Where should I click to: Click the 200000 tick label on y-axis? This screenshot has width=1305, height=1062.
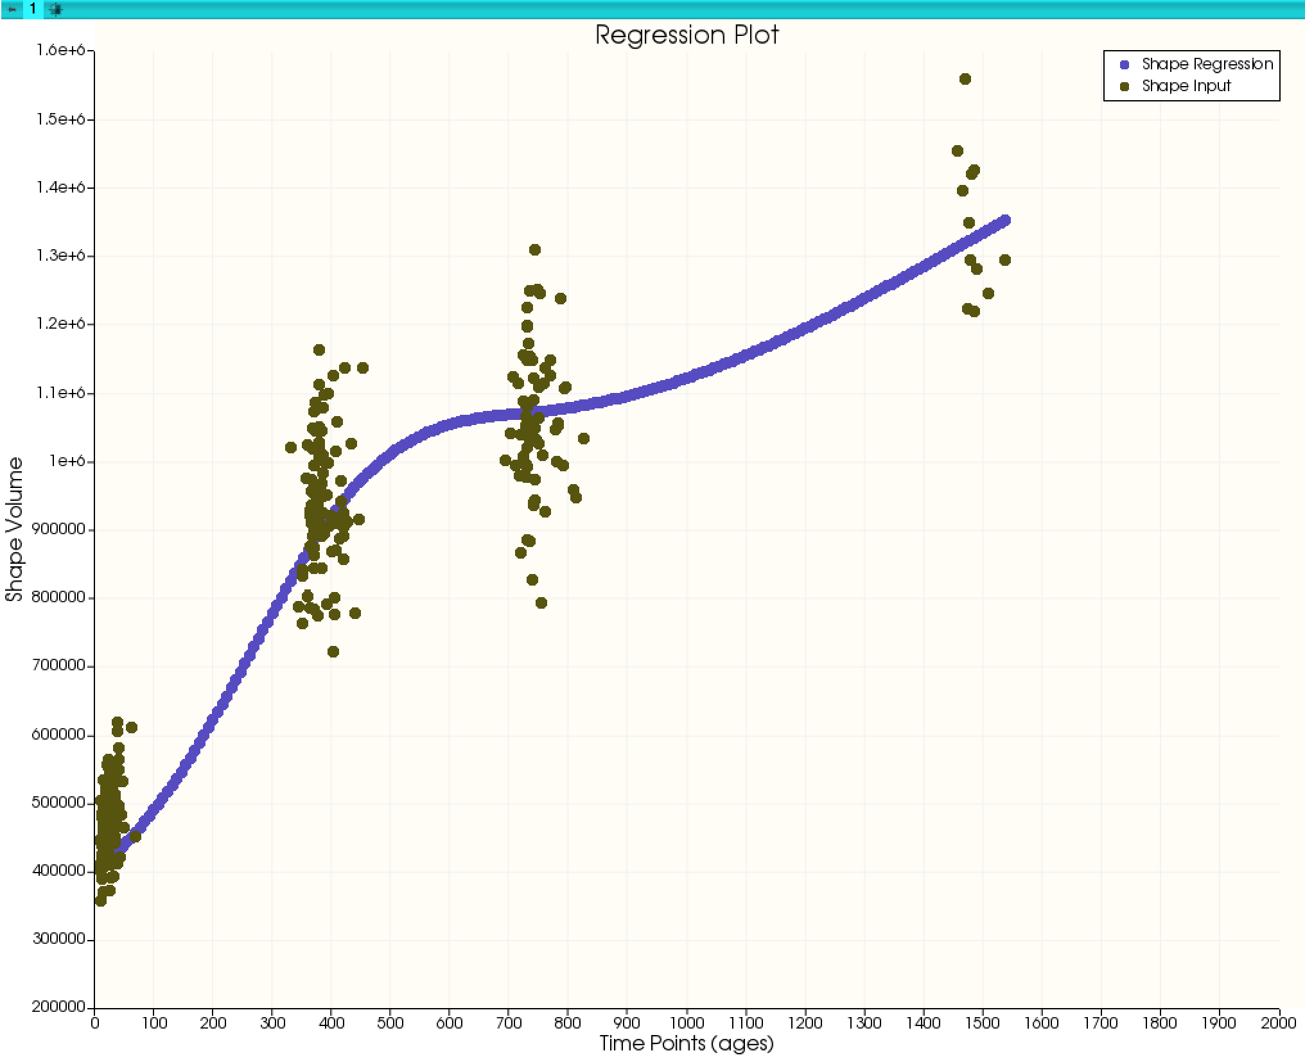58,1007
